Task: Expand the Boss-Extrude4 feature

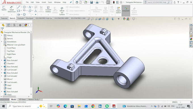Action: point(2,91)
